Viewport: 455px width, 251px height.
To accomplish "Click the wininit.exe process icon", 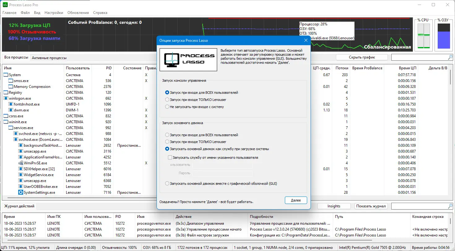I will tap(6, 122).
